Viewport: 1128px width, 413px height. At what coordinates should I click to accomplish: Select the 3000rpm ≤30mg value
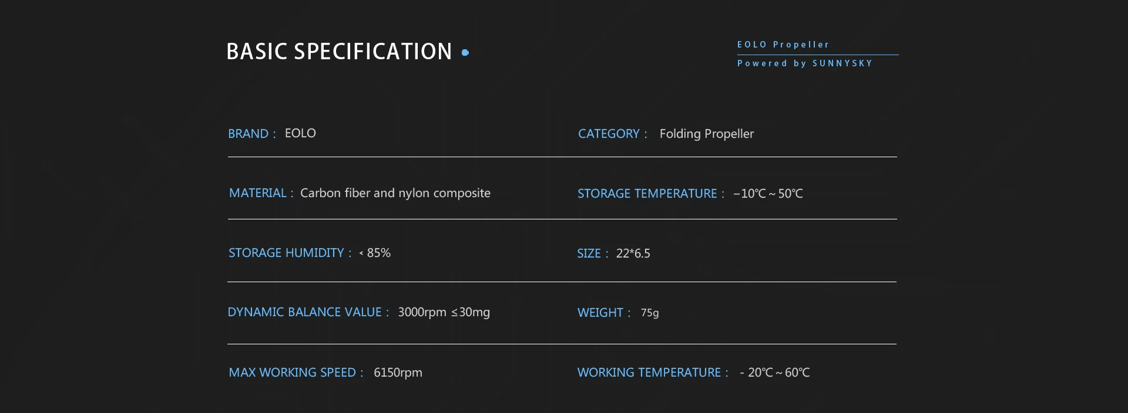click(444, 312)
